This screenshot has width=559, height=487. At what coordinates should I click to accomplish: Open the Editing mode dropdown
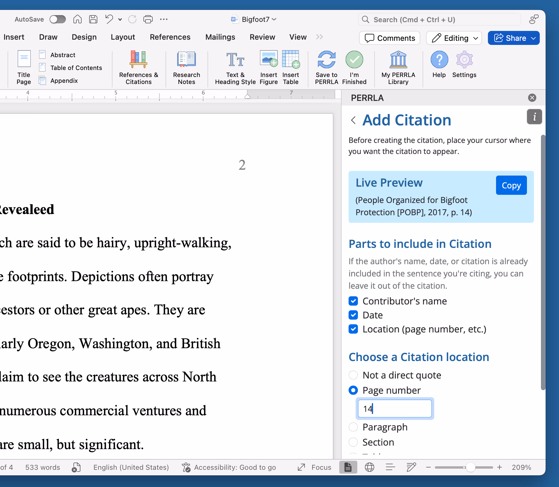pyautogui.click(x=454, y=38)
